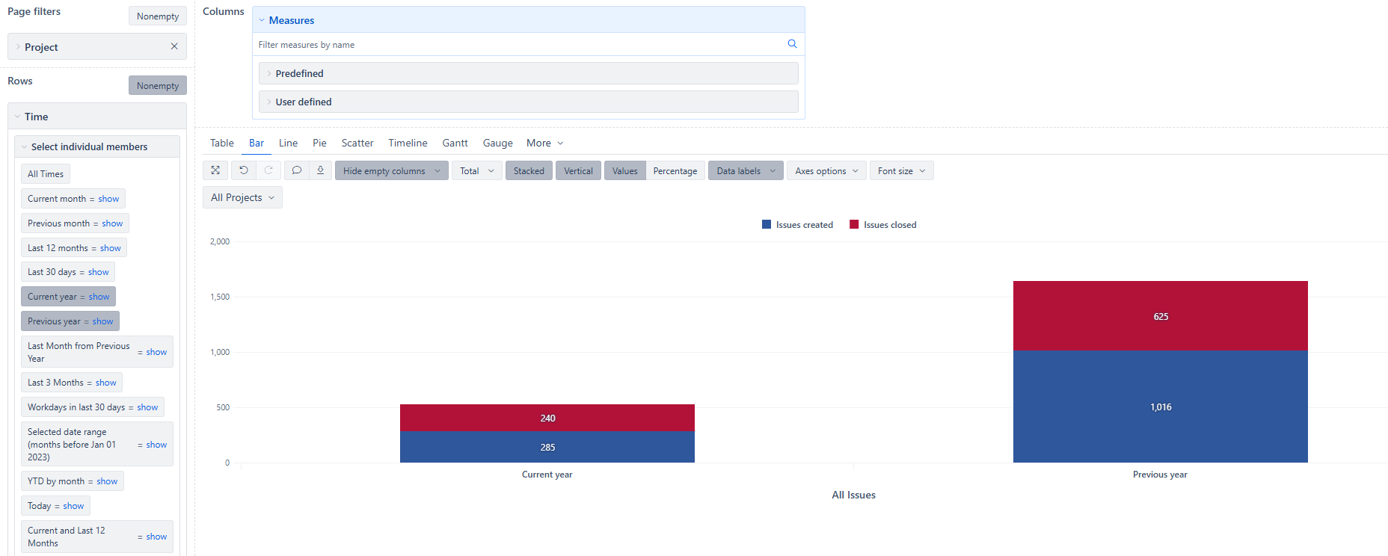
Task: Click show link for Selected date range
Action: click(156, 445)
